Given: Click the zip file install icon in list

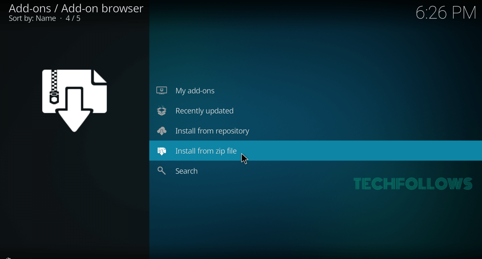Looking at the screenshot, I should pyautogui.click(x=162, y=151).
